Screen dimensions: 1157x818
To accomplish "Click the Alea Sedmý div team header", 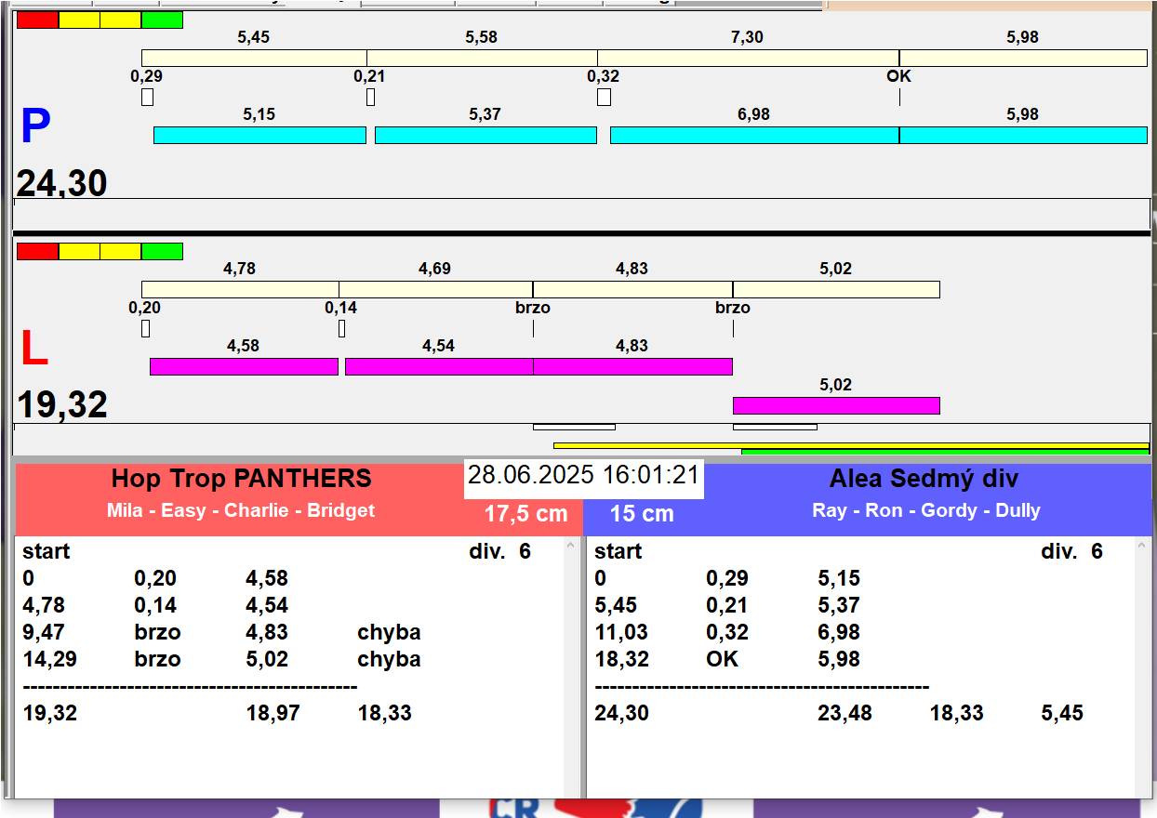I will point(923,479).
